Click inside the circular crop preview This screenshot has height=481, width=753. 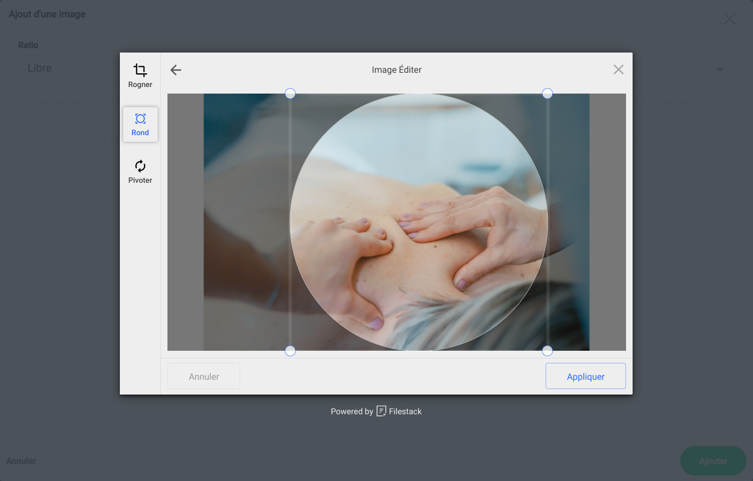pyautogui.click(x=419, y=222)
